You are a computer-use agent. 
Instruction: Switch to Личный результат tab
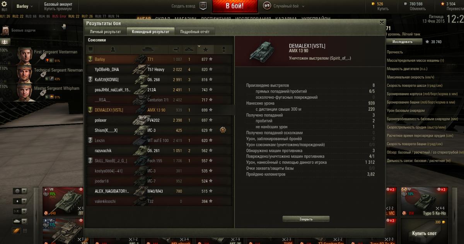point(106,32)
